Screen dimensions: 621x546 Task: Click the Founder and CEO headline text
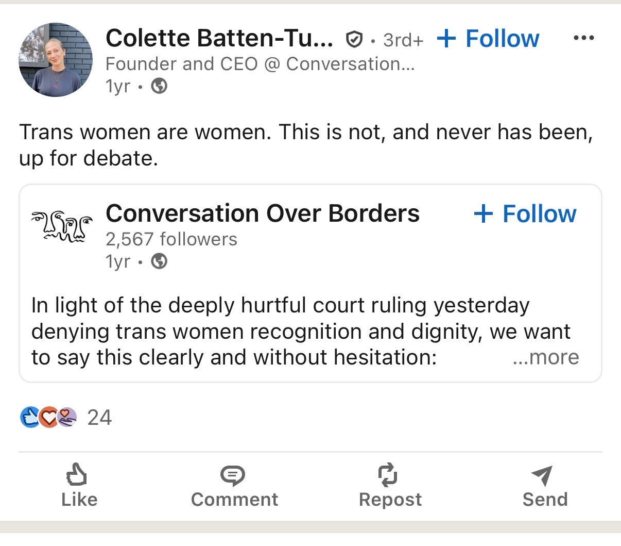click(260, 64)
